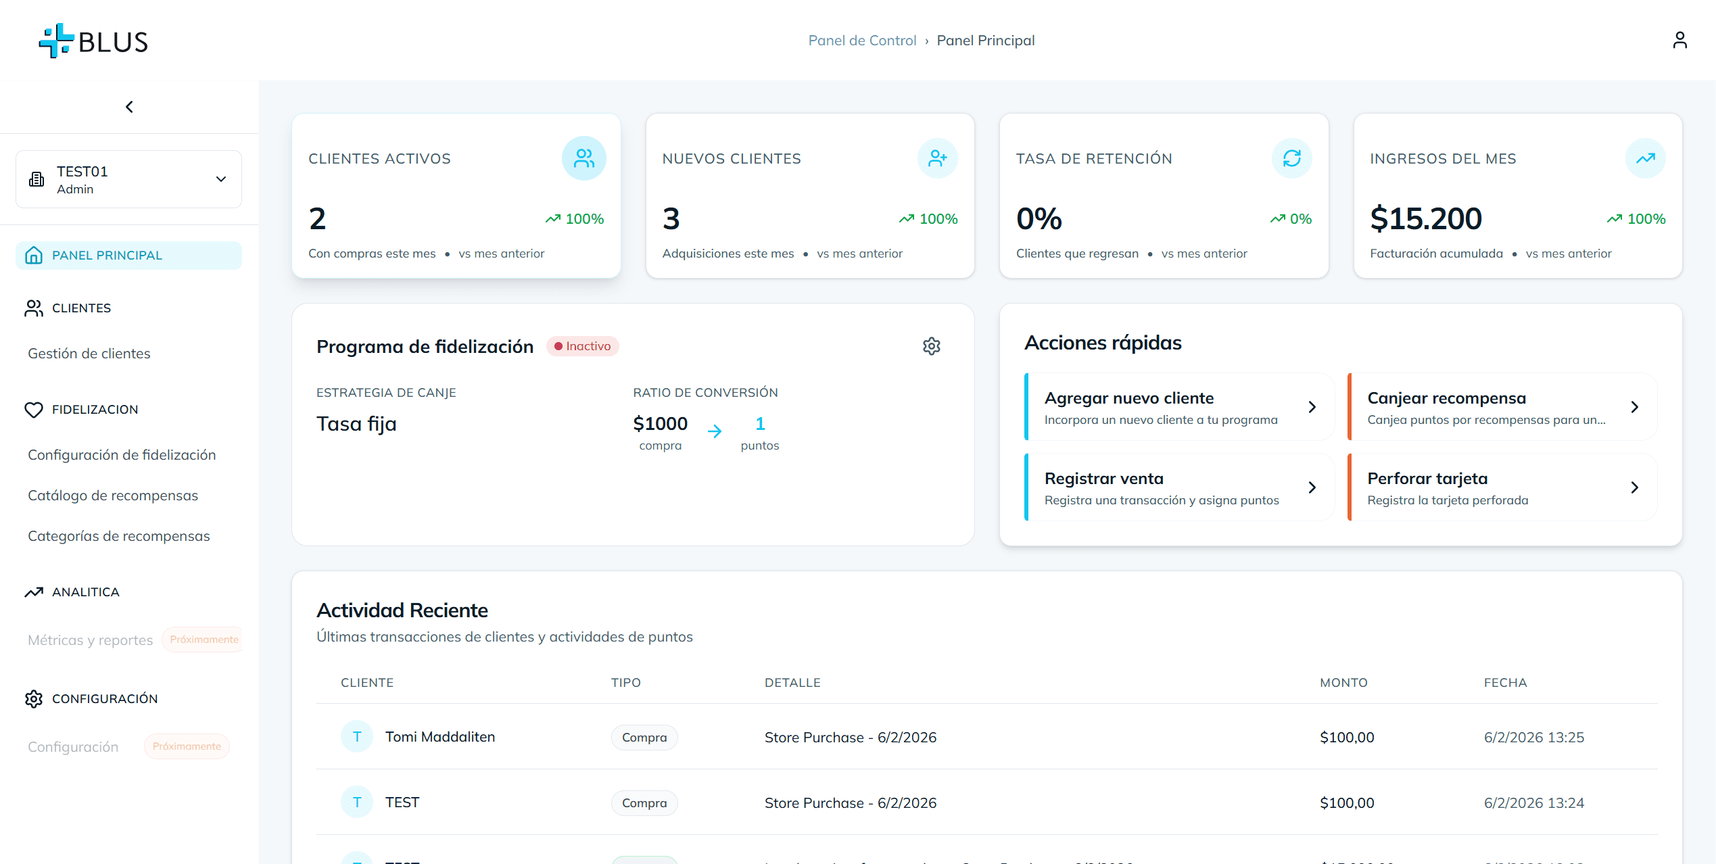Viewport: 1716px width, 864px height.
Task: Expand the TEST01 Admin account dropdown
Action: click(x=128, y=179)
